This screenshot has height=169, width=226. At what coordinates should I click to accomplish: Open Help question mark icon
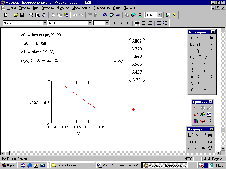pyautogui.click(x=174, y=15)
